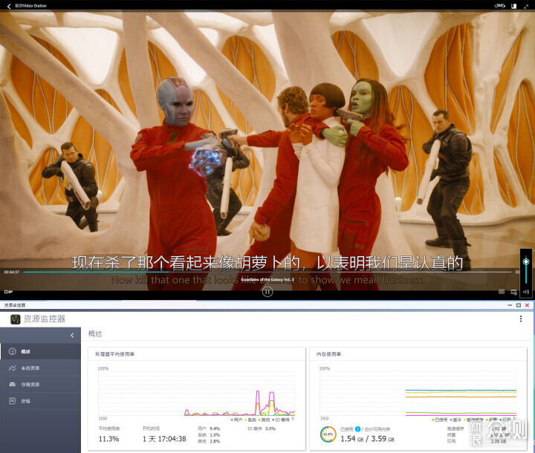Screen dimensions: 535x453
Task: Click the 'Guardians of the Galaxy Vol. 3' title
Action: (x=267, y=280)
